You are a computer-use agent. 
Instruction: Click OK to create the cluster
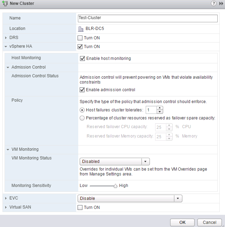click(x=182, y=222)
